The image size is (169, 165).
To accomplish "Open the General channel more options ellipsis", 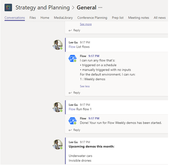I will tap(100, 8).
